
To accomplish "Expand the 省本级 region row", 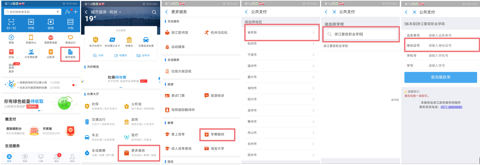I will (281, 33).
